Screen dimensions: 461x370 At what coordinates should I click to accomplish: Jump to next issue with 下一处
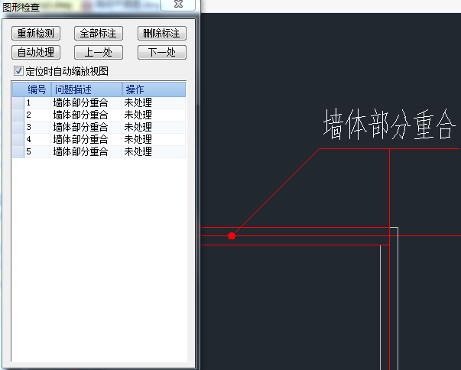(x=162, y=52)
